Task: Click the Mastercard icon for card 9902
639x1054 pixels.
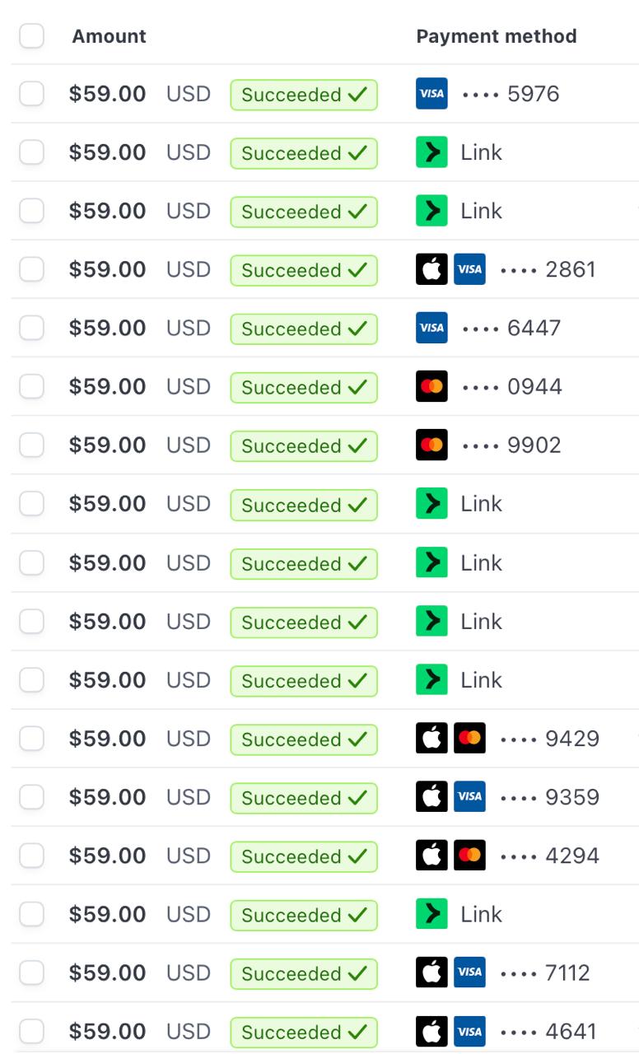Action: click(431, 445)
